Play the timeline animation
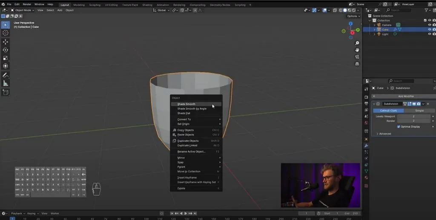The image size is (436, 220). coord(186,213)
